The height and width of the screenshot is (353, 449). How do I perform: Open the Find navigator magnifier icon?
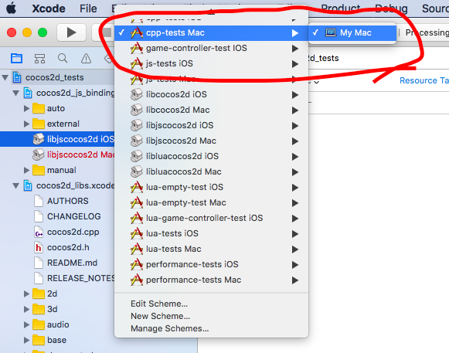coord(63,59)
